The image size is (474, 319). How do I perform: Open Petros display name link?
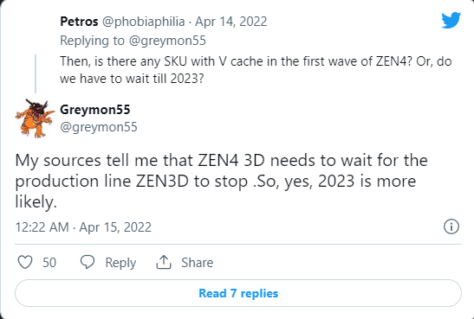pyautogui.click(x=79, y=22)
